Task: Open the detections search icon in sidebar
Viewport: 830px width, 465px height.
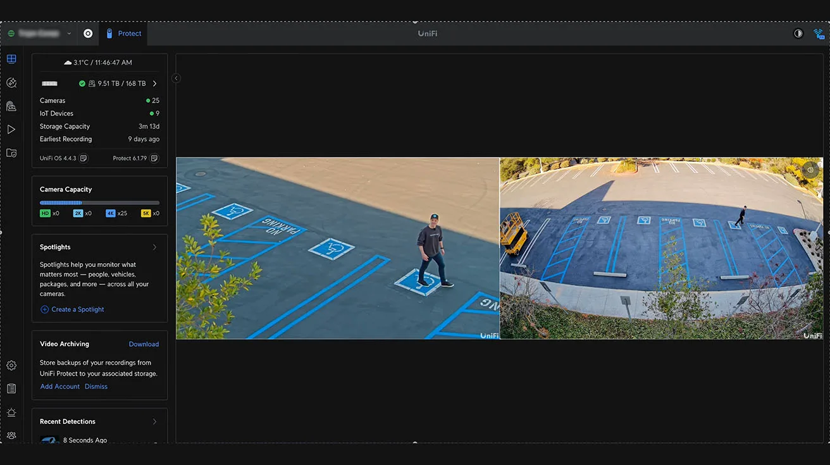Action: pos(11,83)
